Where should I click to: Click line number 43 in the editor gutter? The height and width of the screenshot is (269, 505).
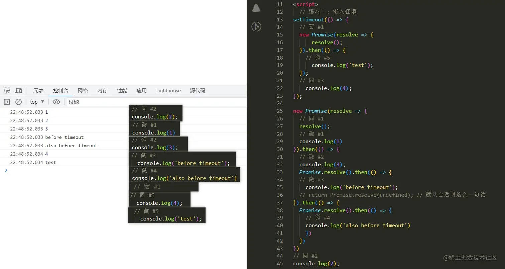280,249
